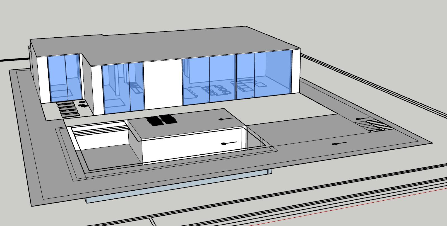This screenshot has width=447, height=226.
Task: Click the pool steps at the left end
Action: click(x=99, y=131)
